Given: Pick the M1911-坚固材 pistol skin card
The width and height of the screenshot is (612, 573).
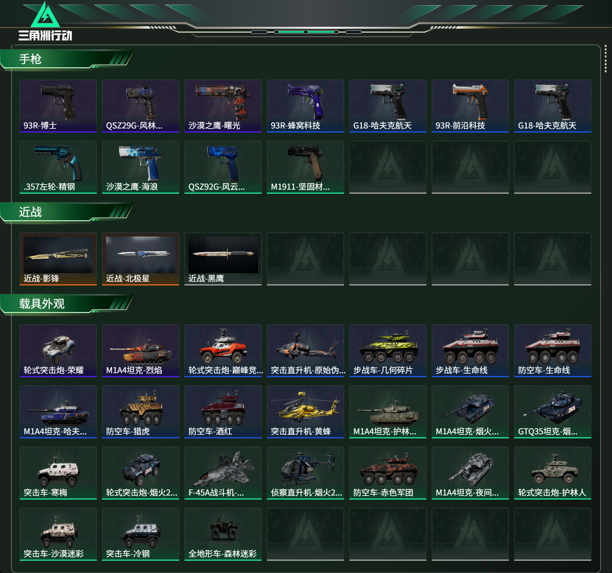Looking at the screenshot, I should point(306,167).
